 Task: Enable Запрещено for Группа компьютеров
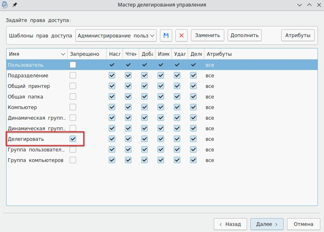pyautogui.click(x=73, y=160)
